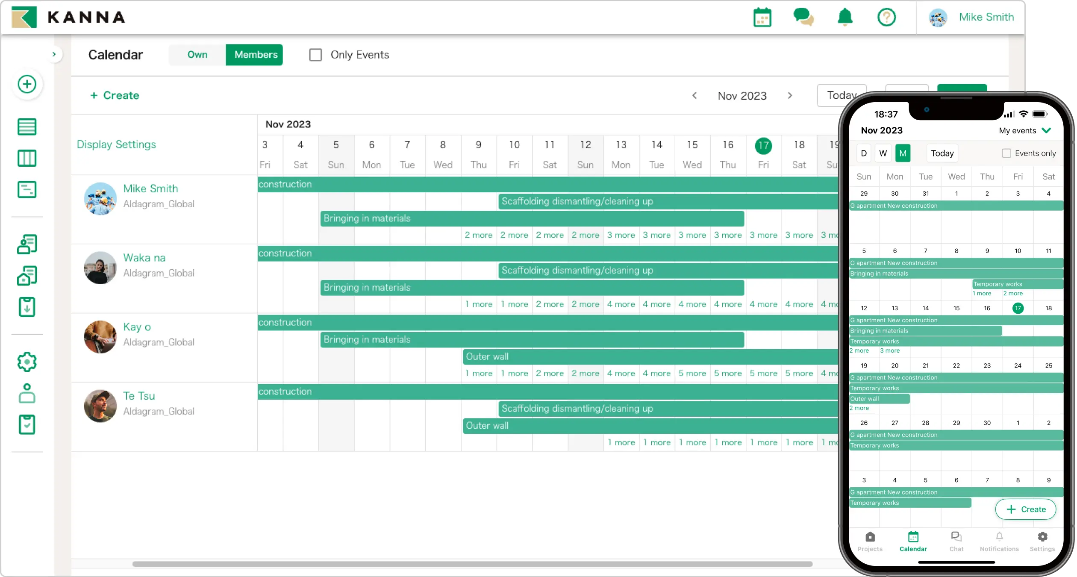Open notifications bell in top header
This screenshot has height=577, width=1077.
point(845,18)
